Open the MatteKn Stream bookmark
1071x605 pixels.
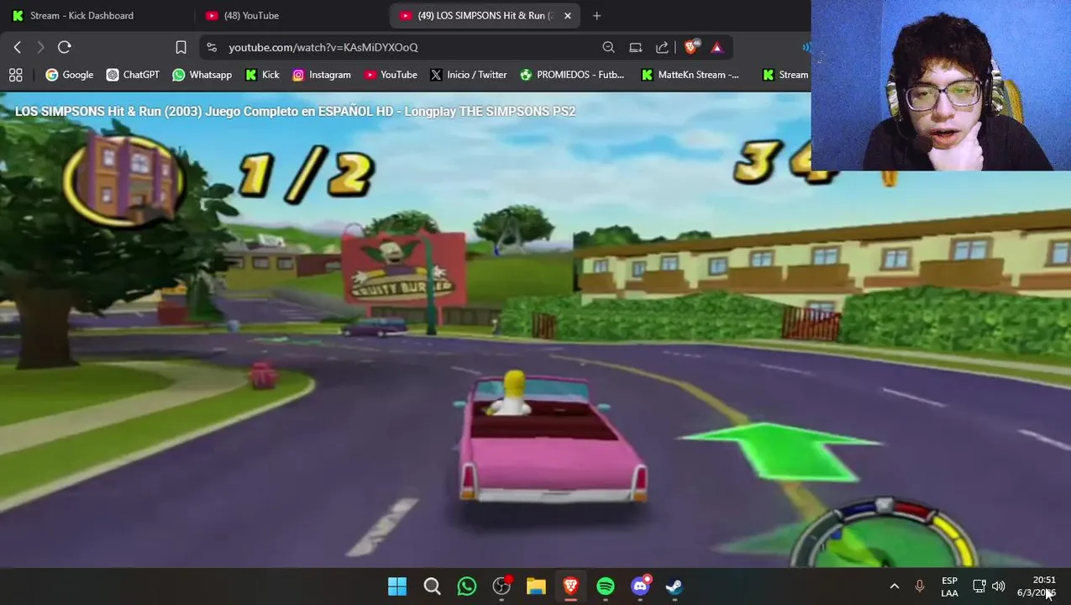click(690, 75)
